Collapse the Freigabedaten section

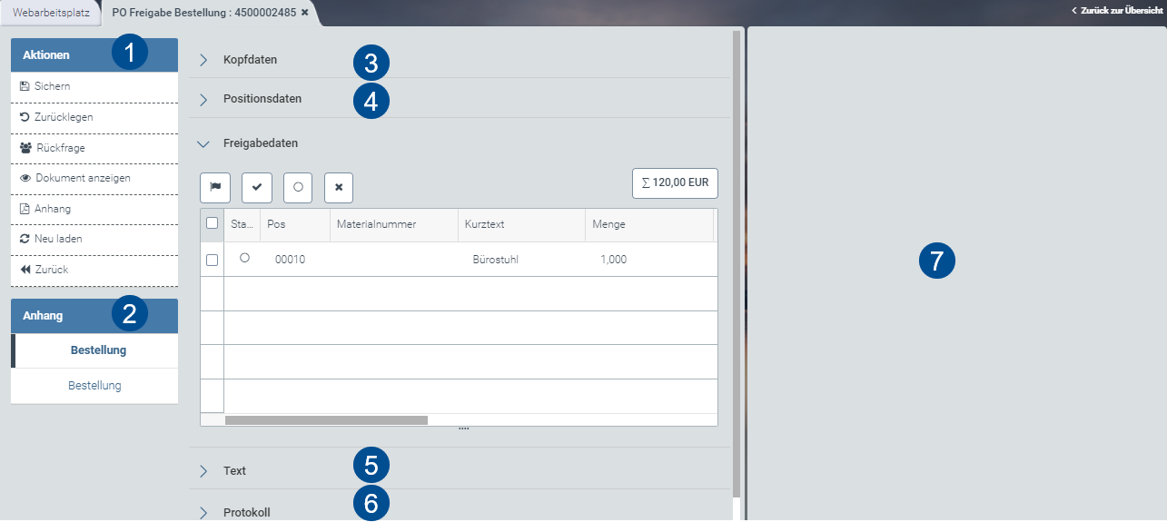tap(260, 143)
